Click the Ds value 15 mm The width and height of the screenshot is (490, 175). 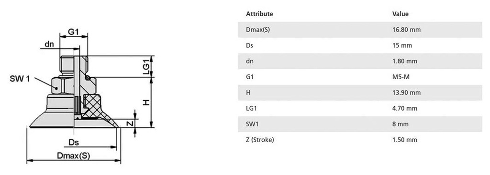pyautogui.click(x=402, y=45)
